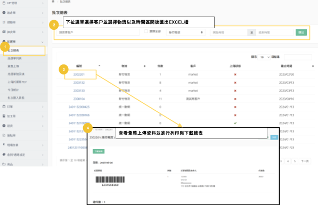Expand the KPI管理 menu chevron

(x=43, y=3)
